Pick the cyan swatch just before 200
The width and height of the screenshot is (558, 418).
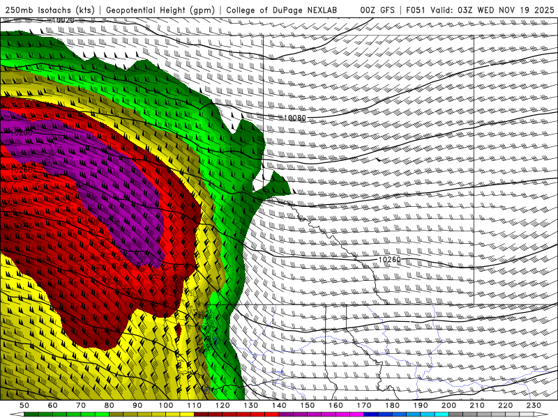(x=442, y=414)
